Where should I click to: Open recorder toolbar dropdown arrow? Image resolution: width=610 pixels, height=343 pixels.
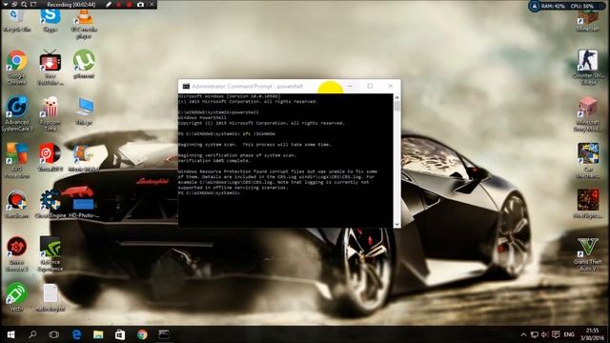click(5, 5)
